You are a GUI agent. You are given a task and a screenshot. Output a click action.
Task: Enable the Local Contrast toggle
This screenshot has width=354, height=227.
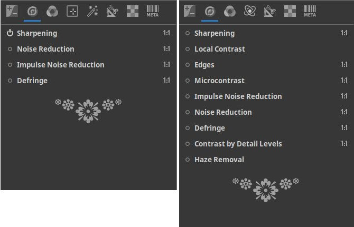pyautogui.click(x=188, y=49)
